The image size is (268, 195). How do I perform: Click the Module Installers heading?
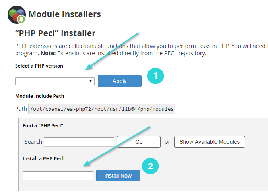click(x=64, y=14)
